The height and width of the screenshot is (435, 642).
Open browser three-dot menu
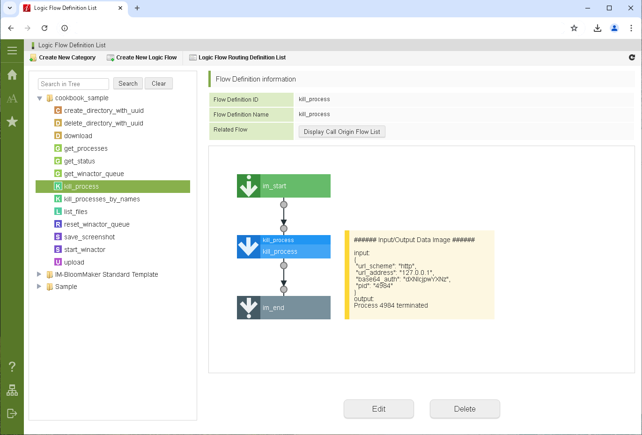tap(631, 28)
